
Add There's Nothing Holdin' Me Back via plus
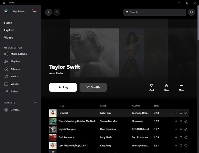coord(176,121)
